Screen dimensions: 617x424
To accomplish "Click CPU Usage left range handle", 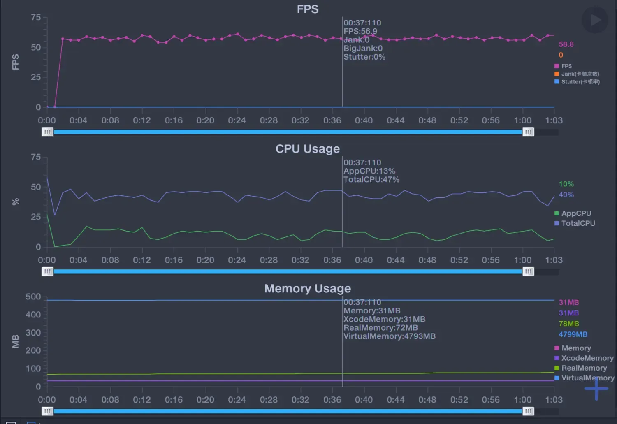I will (x=48, y=272).
